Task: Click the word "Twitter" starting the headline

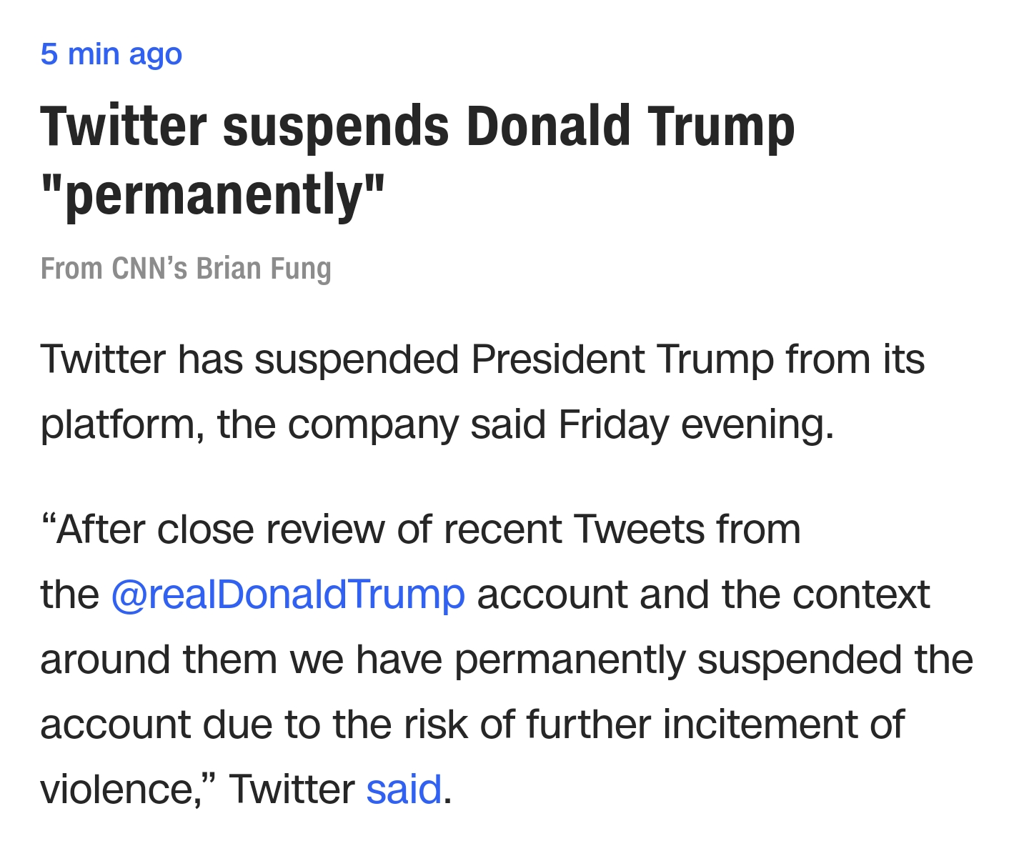Action: pos(123,126)
